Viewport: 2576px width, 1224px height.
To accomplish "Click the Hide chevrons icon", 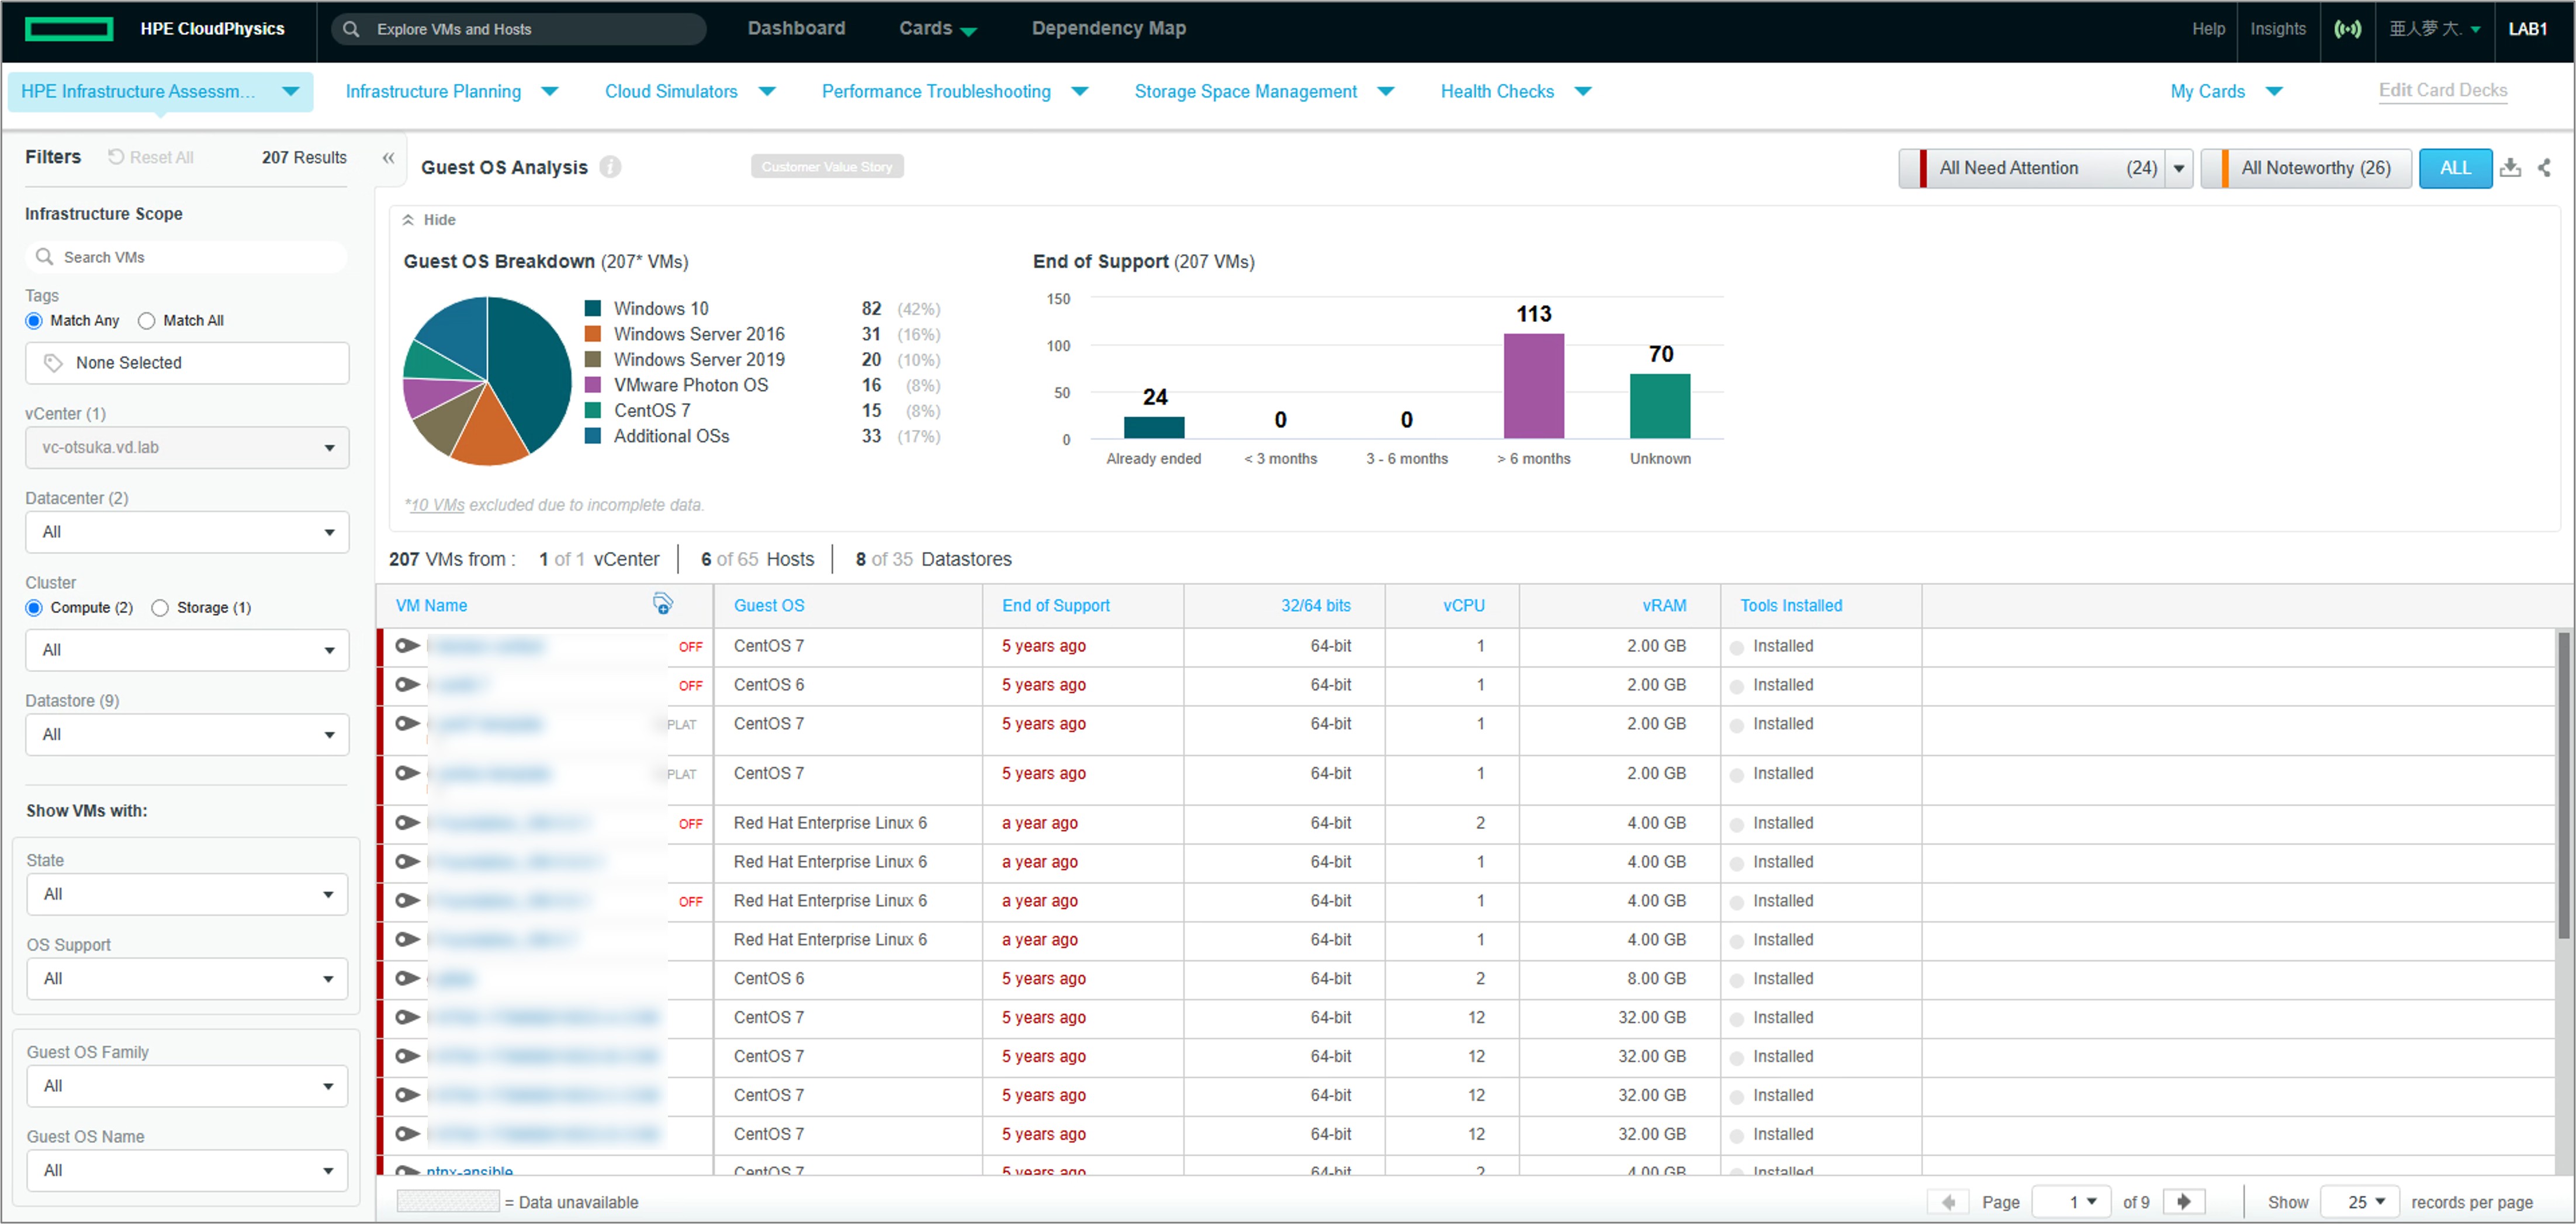I will [408, 220].
